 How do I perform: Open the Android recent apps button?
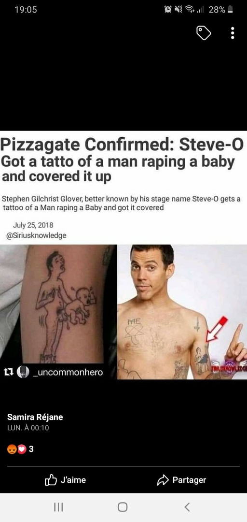[58, 507]
